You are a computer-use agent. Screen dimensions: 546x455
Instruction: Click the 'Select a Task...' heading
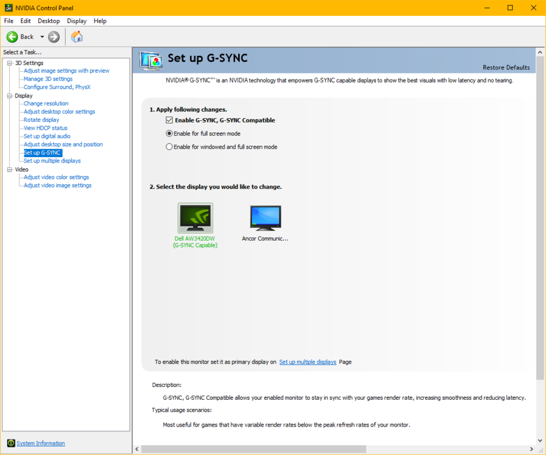pos(22,52)
